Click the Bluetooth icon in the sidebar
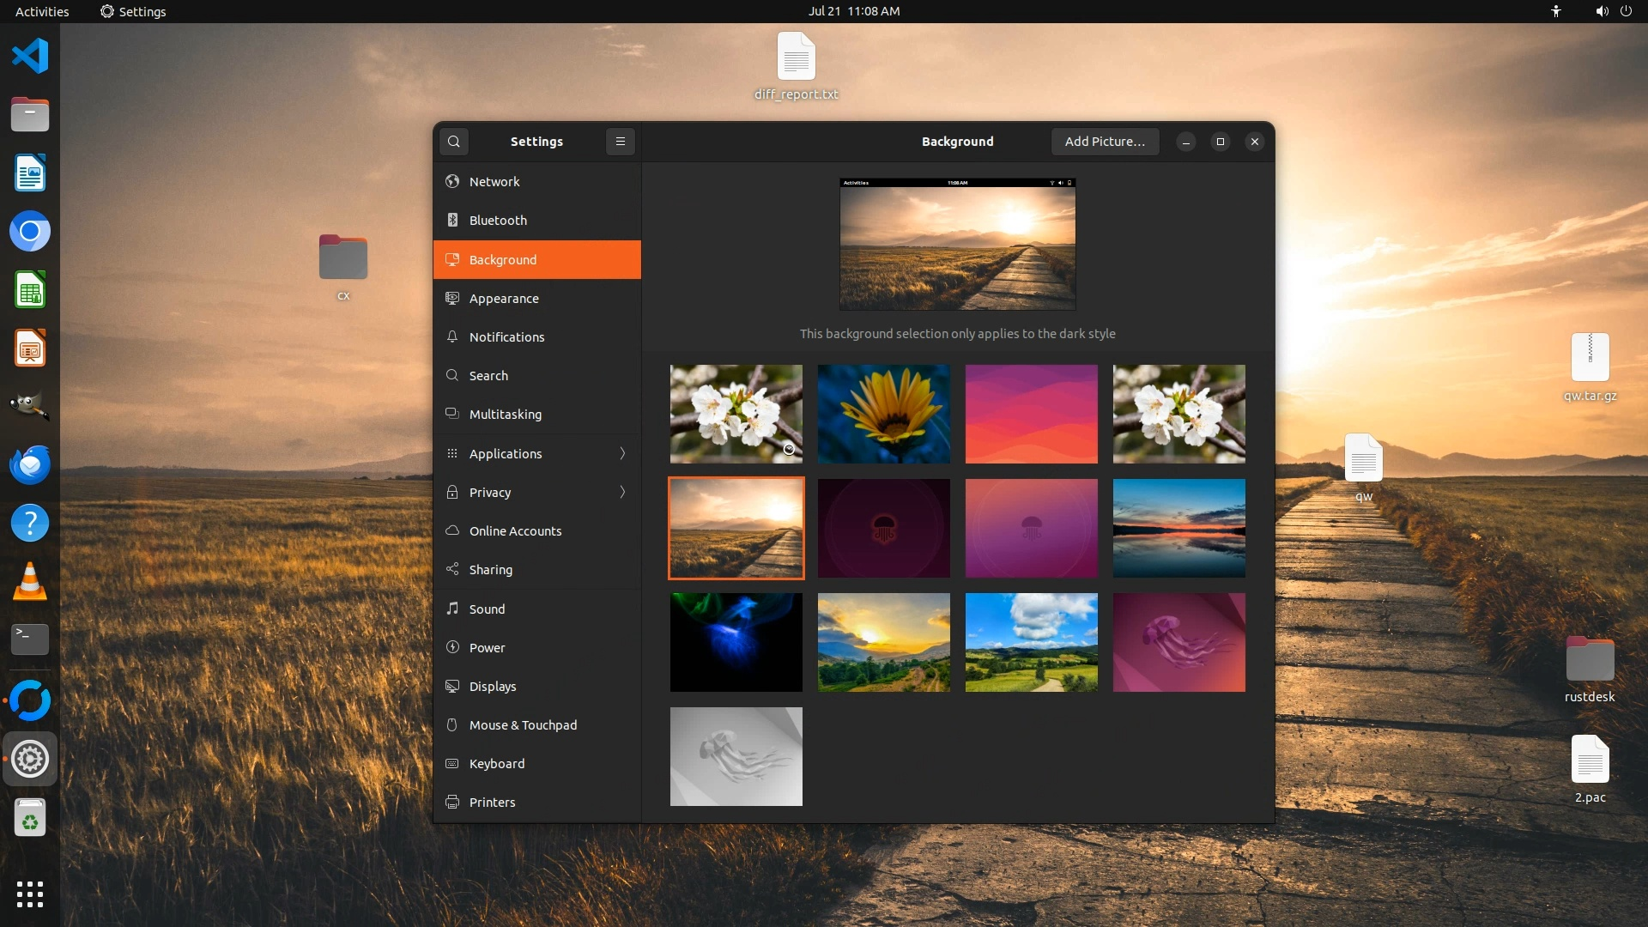1648x927 pixels. click(x=452, y=221)
